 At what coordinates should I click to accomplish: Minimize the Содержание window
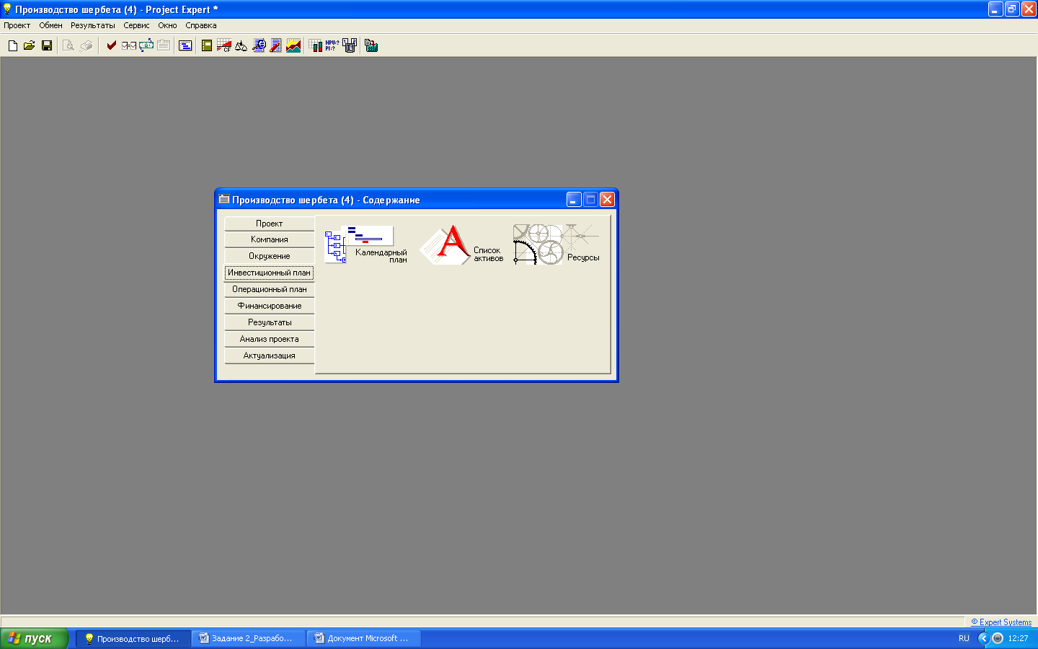pos(574,200)
